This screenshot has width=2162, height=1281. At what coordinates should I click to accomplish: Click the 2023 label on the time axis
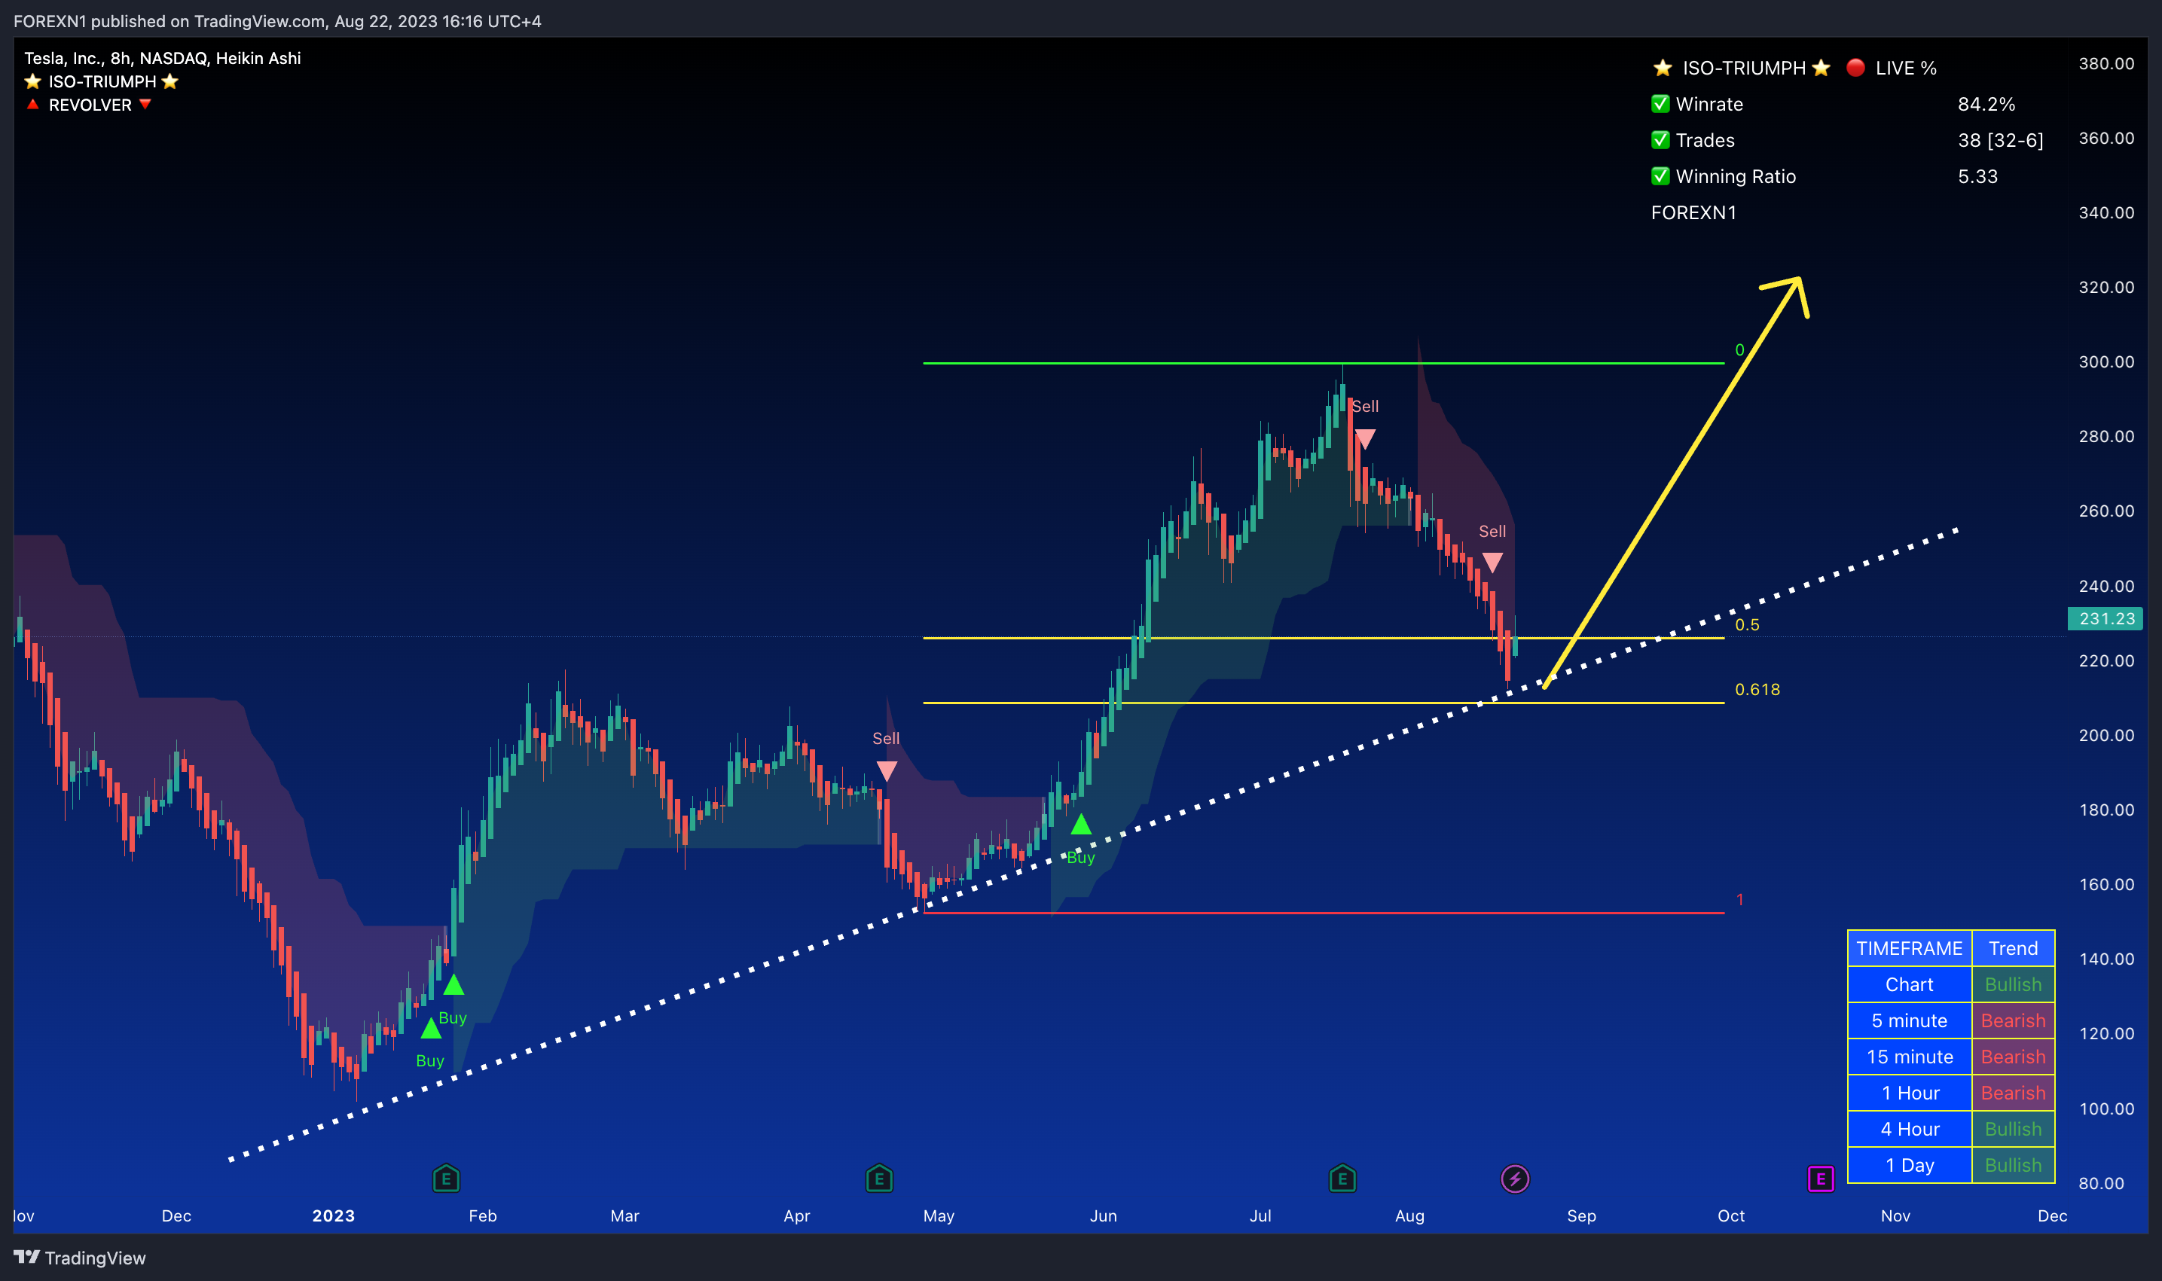[x=333, y=1215]
